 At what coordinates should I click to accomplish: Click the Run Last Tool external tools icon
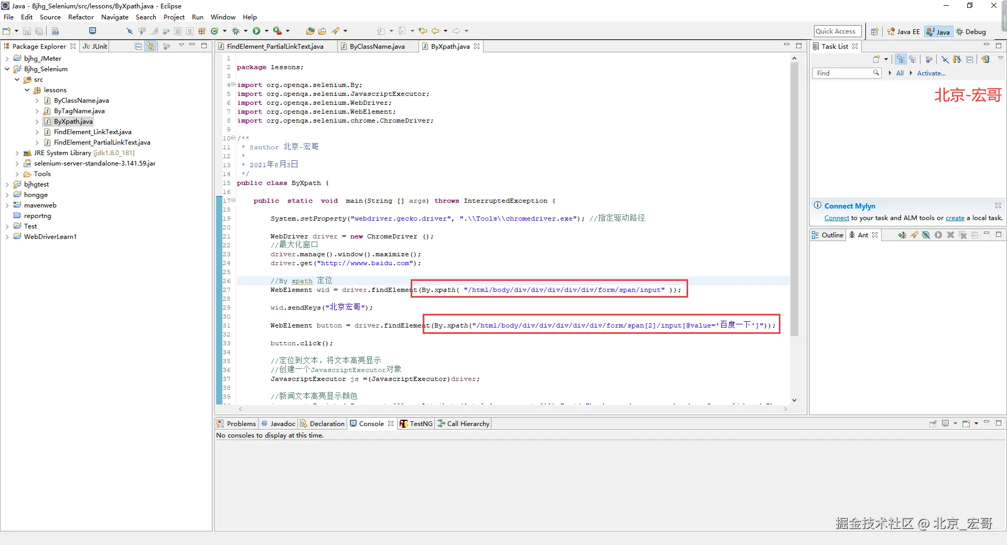click(x=277, y=31)
